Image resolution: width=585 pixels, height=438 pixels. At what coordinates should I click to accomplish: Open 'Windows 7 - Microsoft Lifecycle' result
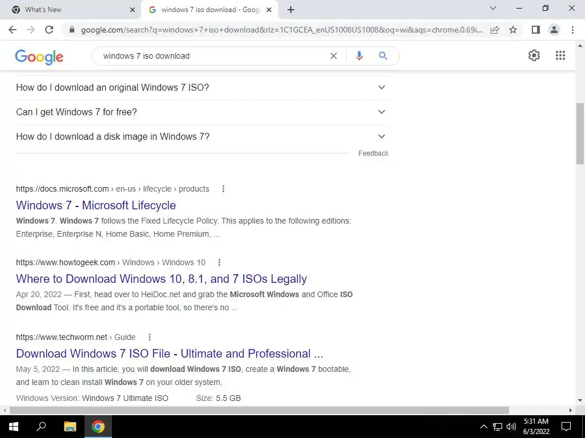point(96,205)
